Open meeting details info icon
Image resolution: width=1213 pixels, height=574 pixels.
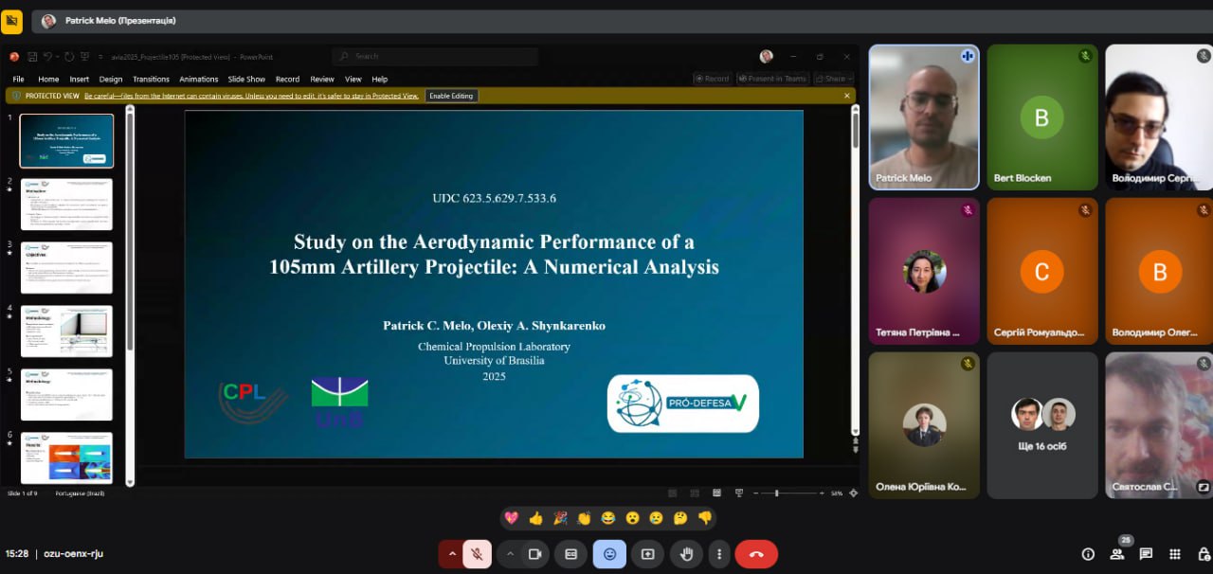(x=1088, y=554)
